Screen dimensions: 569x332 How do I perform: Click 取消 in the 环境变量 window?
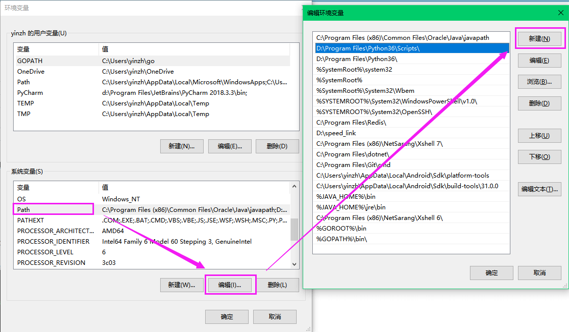pos(274,317)
